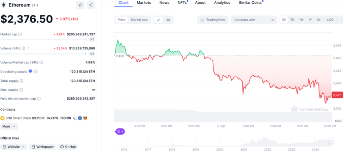Screen dimensions: 344x153
Task: Toggle LOG scale on chart
Action: click(330, 20)
